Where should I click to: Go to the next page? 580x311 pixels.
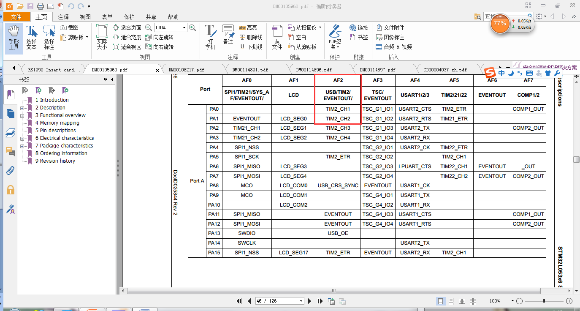[310, 301]
